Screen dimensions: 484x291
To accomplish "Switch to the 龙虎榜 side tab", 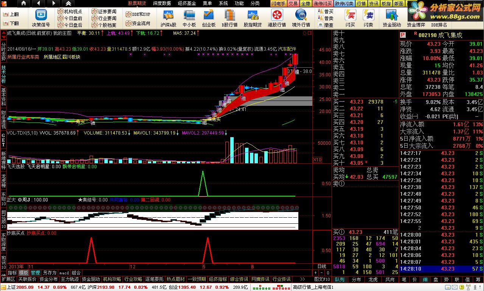I will 3,181.
